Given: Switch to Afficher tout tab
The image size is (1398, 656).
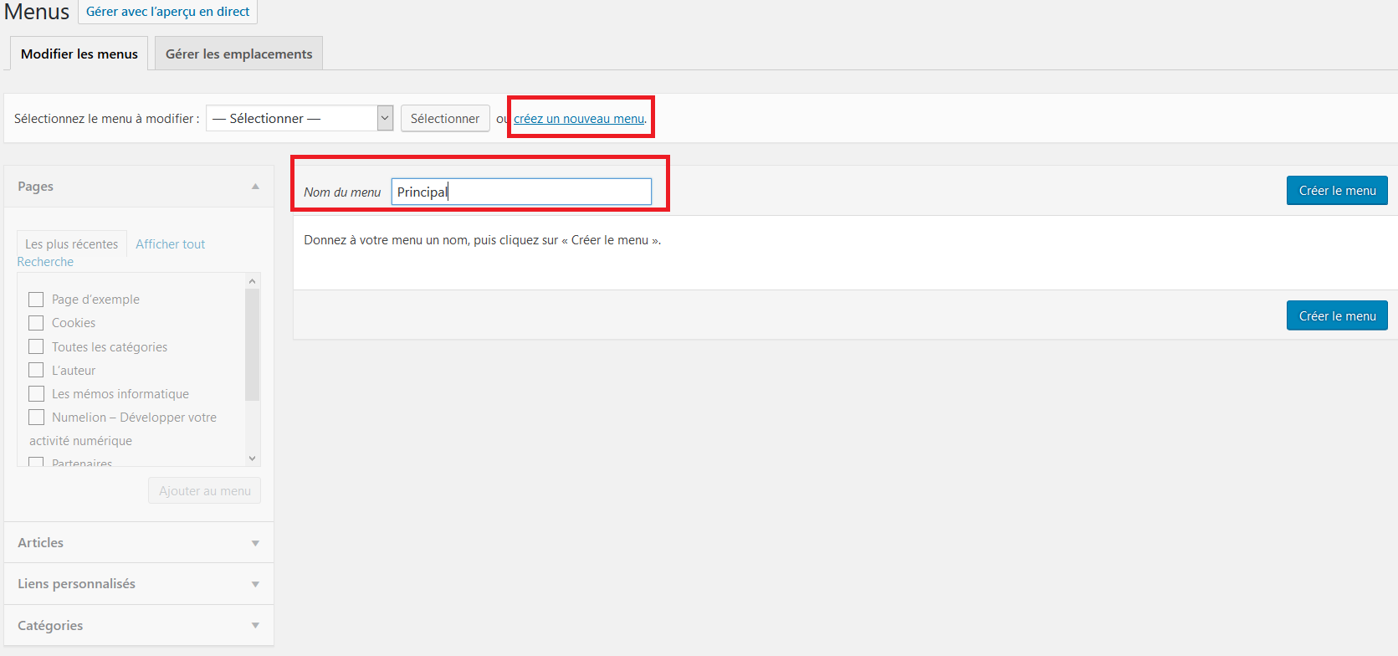Looking at the screenshot, I should coord(171,244).
